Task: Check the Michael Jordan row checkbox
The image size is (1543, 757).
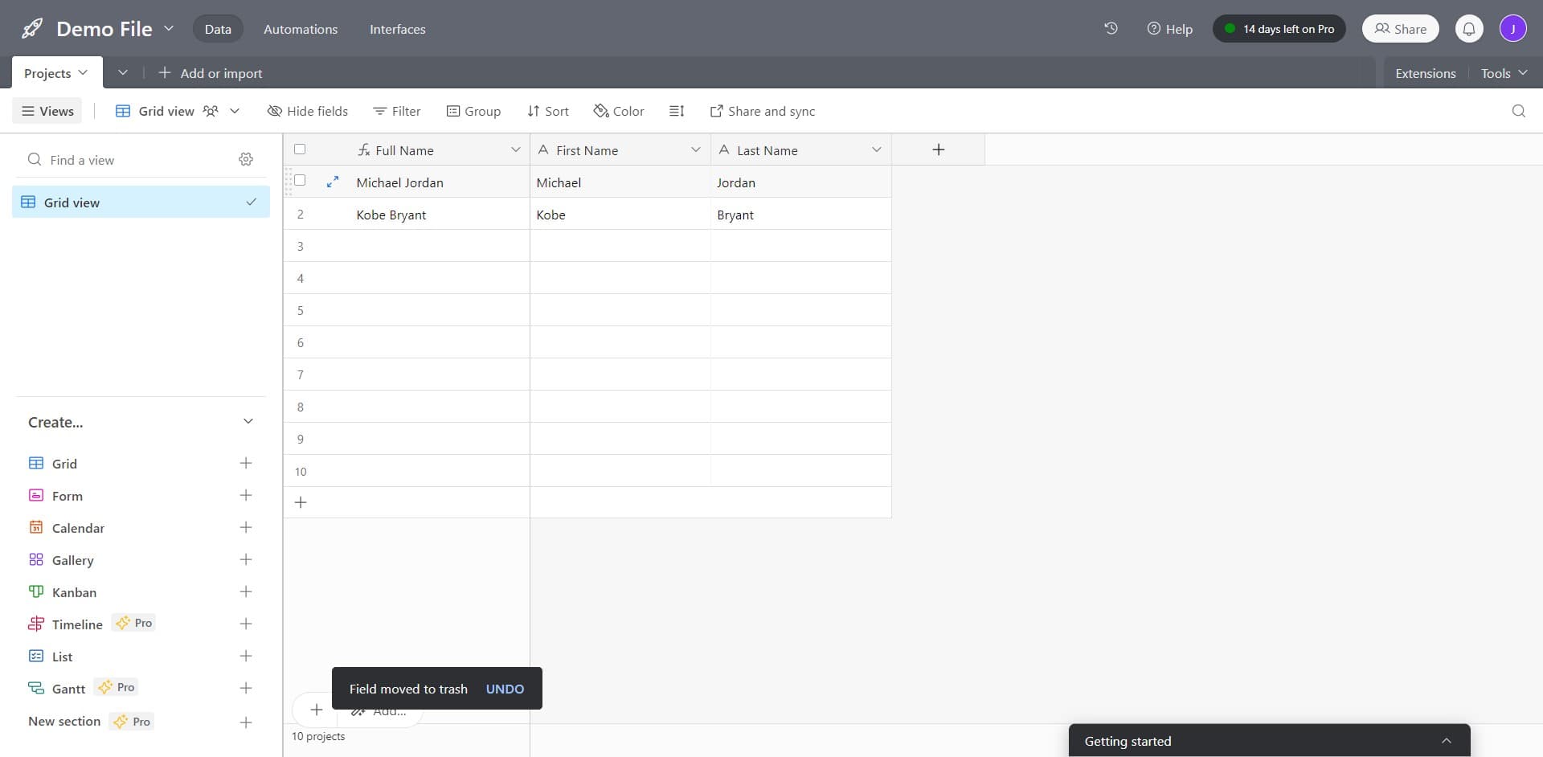Action: tap(300, 181)
